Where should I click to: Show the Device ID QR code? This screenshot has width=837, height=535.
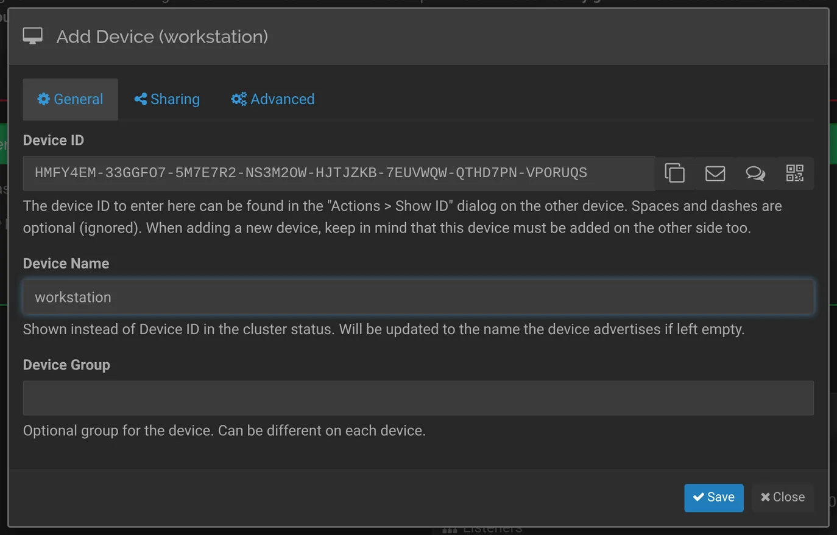tap(794, 173)
